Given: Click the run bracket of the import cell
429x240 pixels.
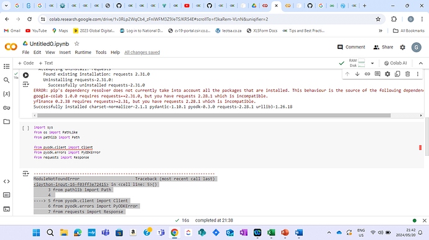Looking at the screenshot, I should coord(25,128).
